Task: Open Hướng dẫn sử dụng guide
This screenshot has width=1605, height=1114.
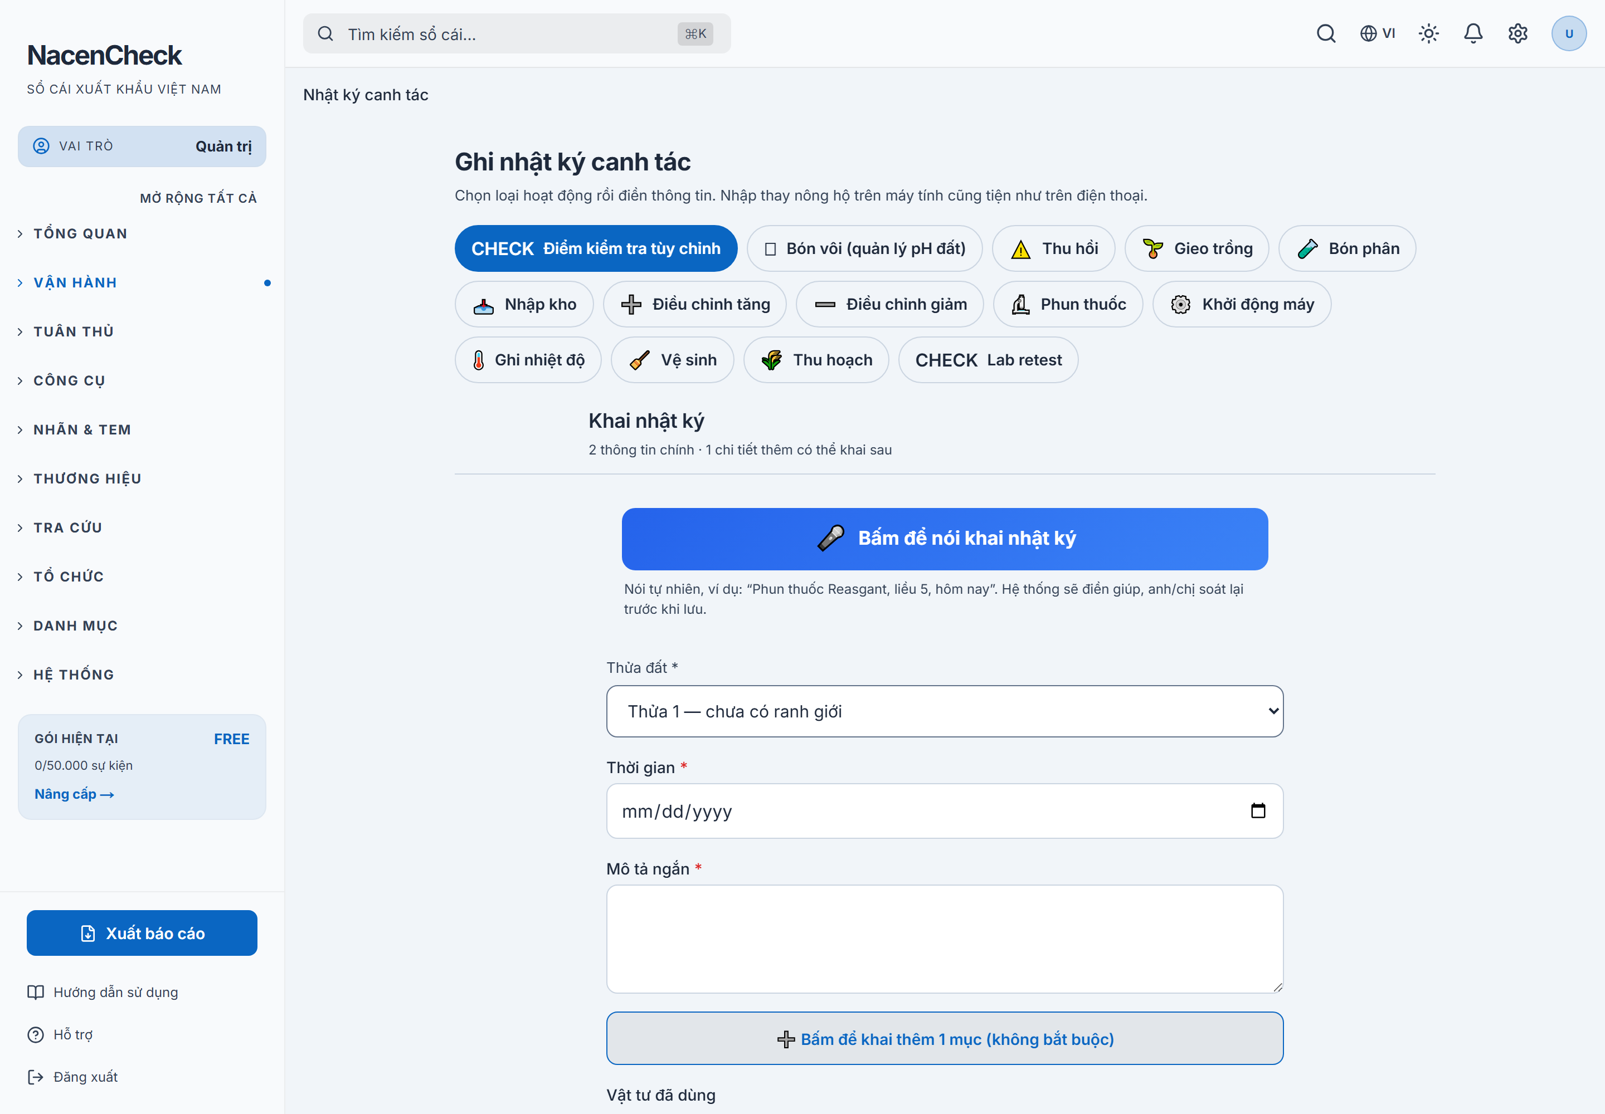Action: [103, 993]
